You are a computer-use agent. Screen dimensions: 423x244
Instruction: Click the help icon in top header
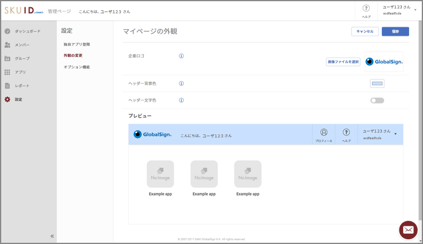click(366, 9)
